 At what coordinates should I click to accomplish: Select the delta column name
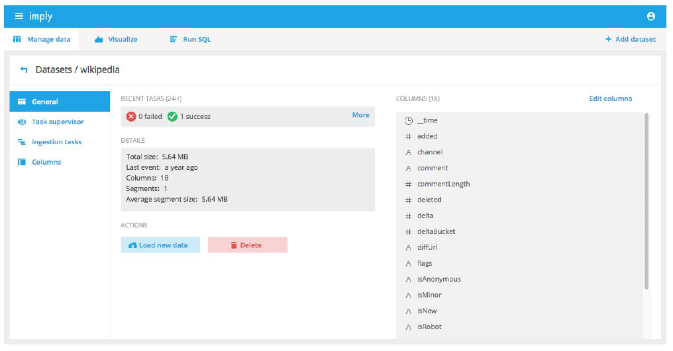[425, 215]
